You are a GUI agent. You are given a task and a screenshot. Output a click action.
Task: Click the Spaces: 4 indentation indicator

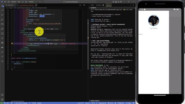point(88,103)
